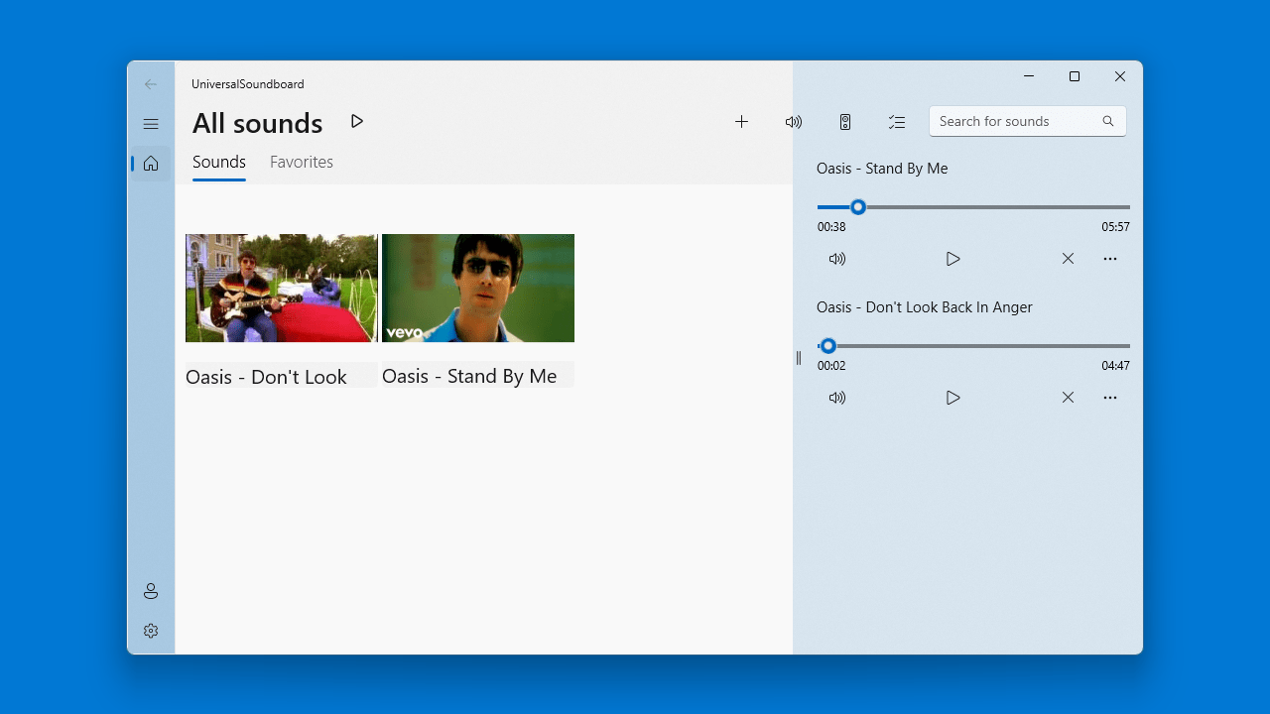1270x714 pixels.
Task: Click the 'Oasis - Don't Look' tile label
Action: [x=266, y=377]
